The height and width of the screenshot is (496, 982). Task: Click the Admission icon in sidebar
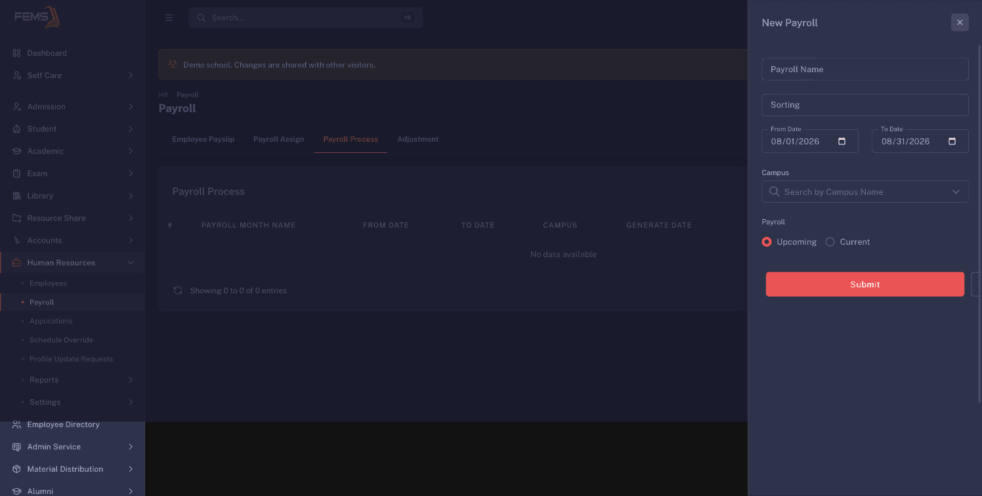[x=17, y=106]
